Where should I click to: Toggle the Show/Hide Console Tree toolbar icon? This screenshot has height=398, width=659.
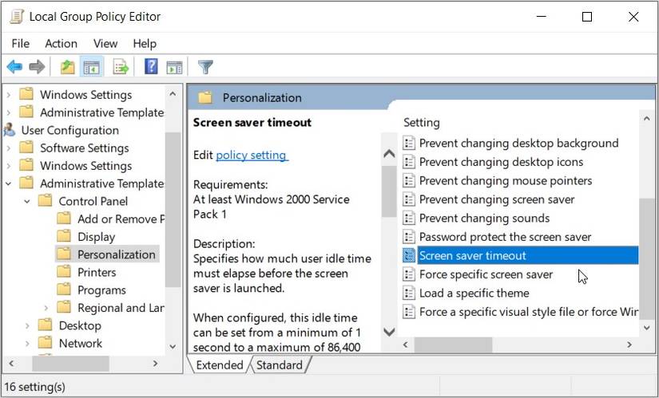[92, 67]
